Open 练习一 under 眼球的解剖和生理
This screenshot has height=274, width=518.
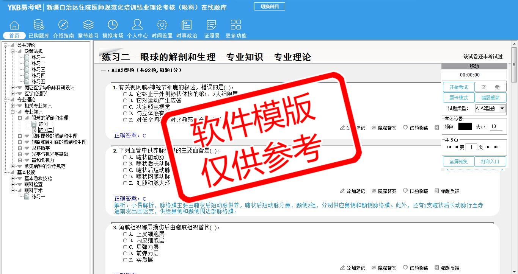(x=46, y=124)
